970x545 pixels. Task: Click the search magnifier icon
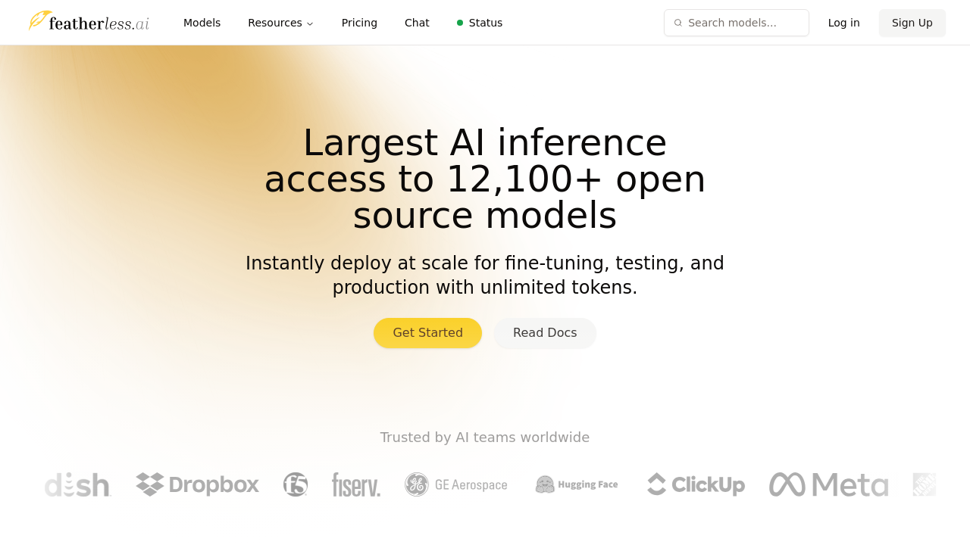677,22
